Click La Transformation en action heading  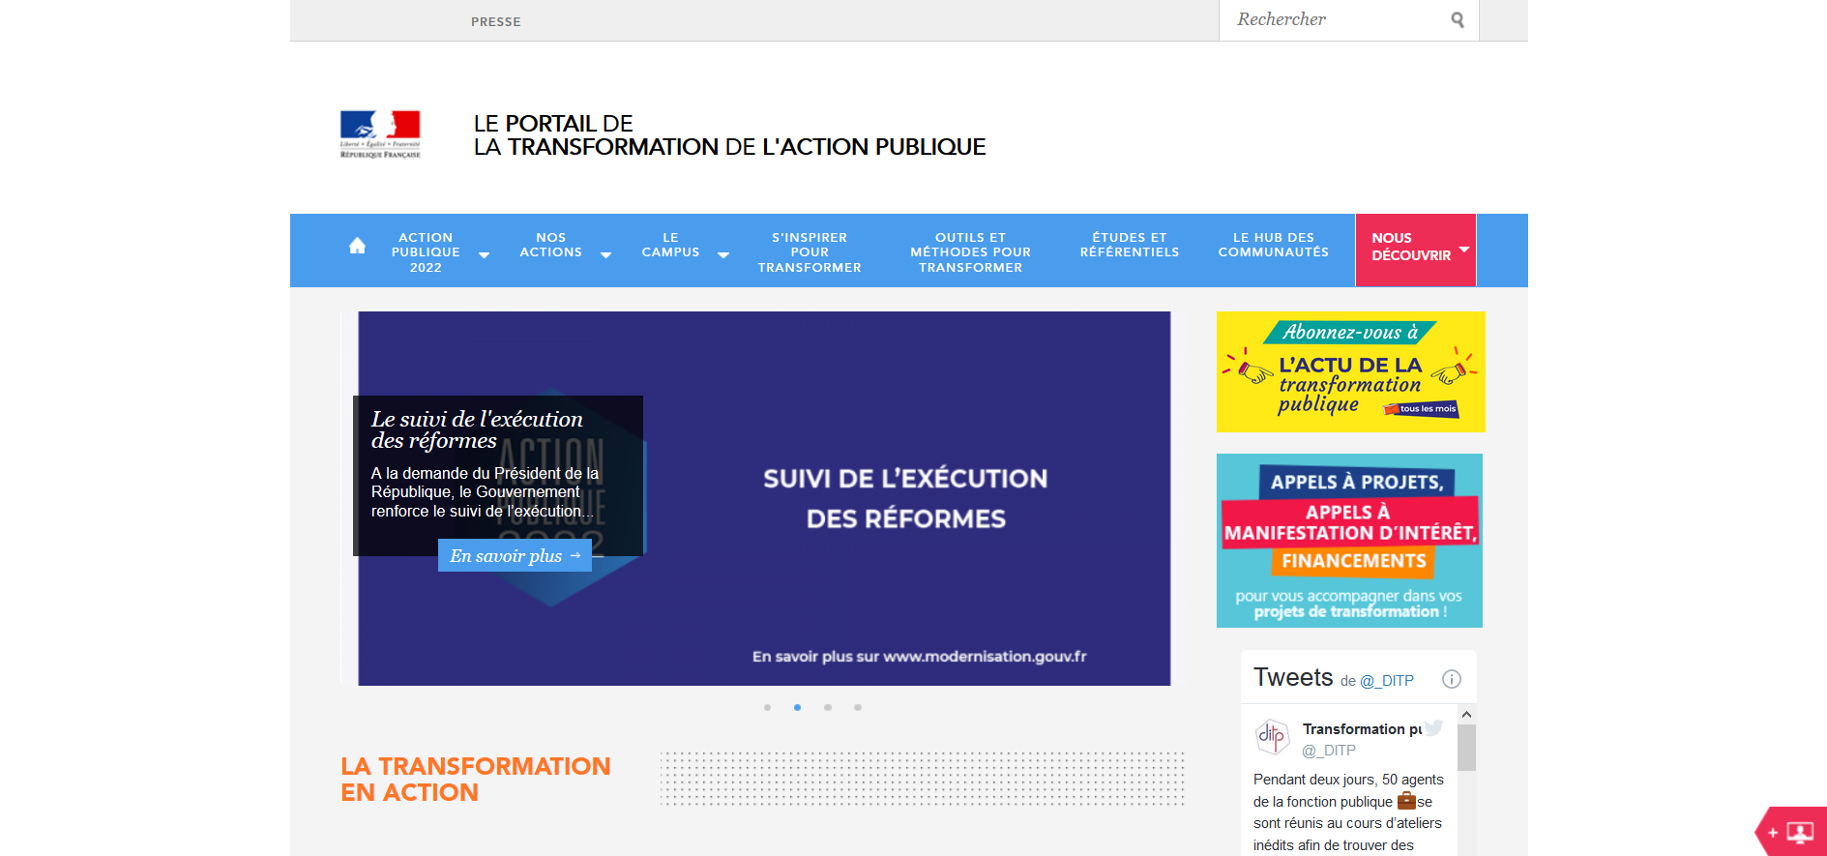coord(475,779)
